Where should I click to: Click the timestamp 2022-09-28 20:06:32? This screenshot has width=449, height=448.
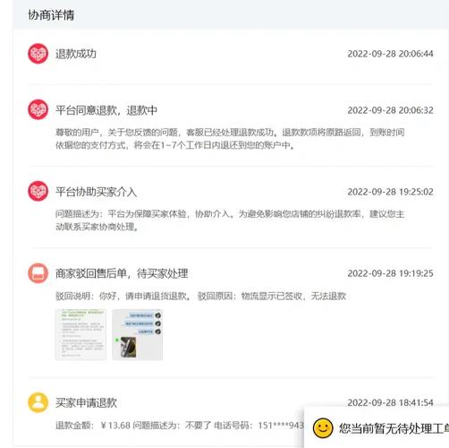click(x=390, y=110)
